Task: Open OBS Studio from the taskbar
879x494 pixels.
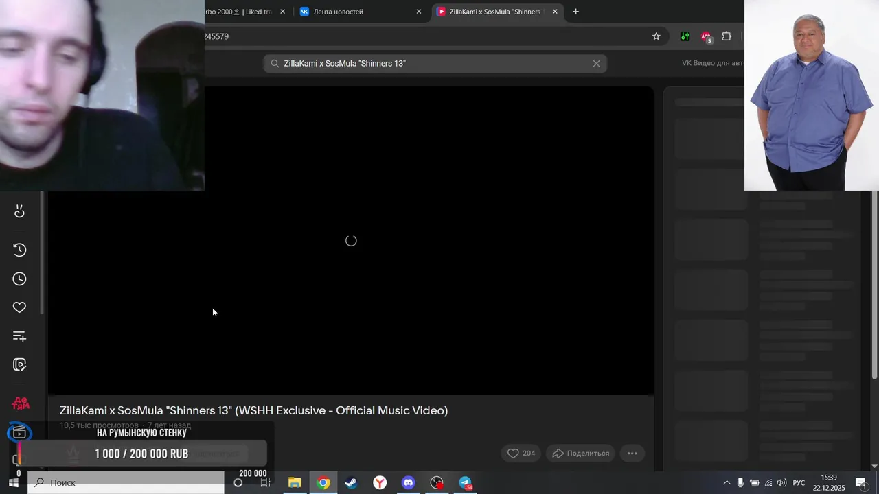Action: [x=437, y=482]
